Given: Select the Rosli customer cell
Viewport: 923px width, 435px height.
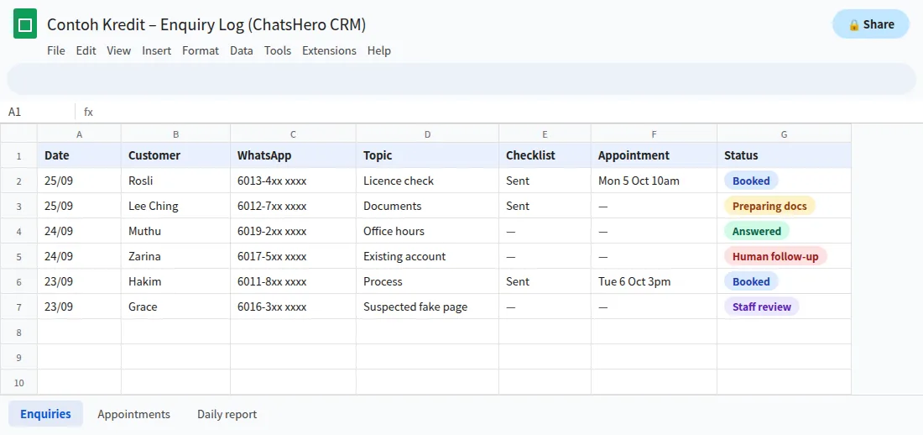Looking at the screenshot, I should coord(176,181).
